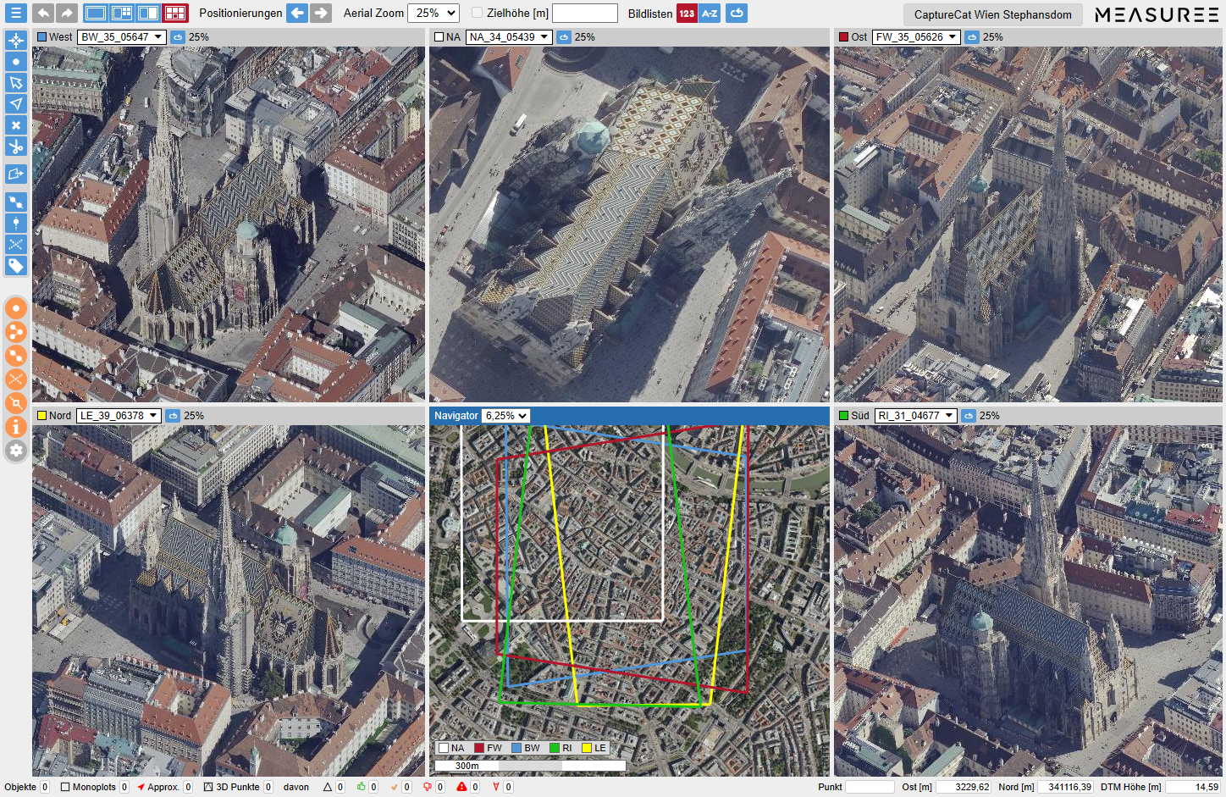
Task: Open the gear settings icon
Action: 16,451
